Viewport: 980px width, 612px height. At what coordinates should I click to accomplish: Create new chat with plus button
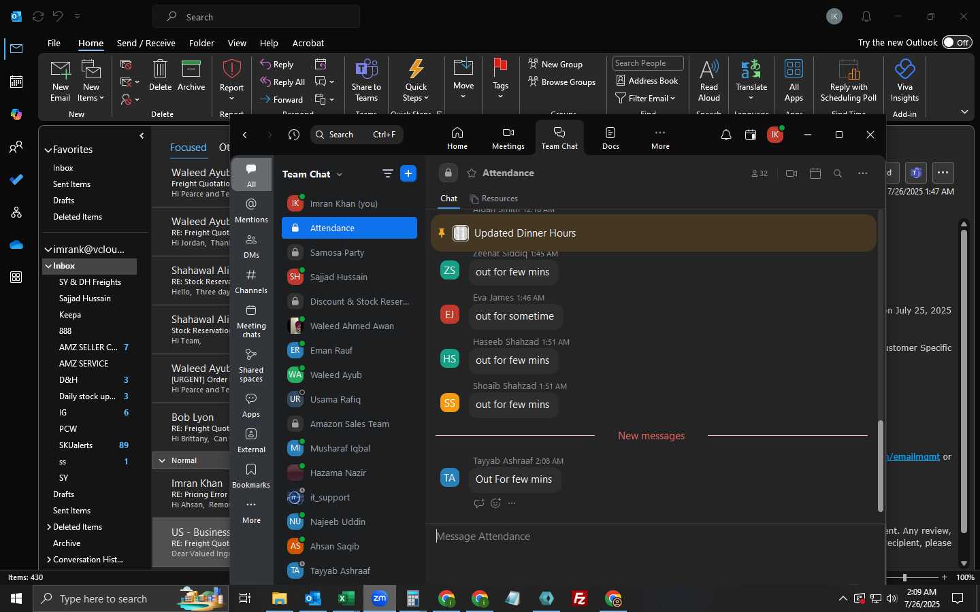[408, 173]
